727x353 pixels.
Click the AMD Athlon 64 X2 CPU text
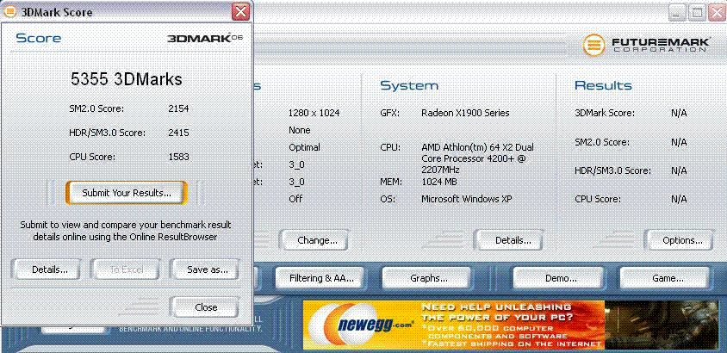[x=477, y=159]
